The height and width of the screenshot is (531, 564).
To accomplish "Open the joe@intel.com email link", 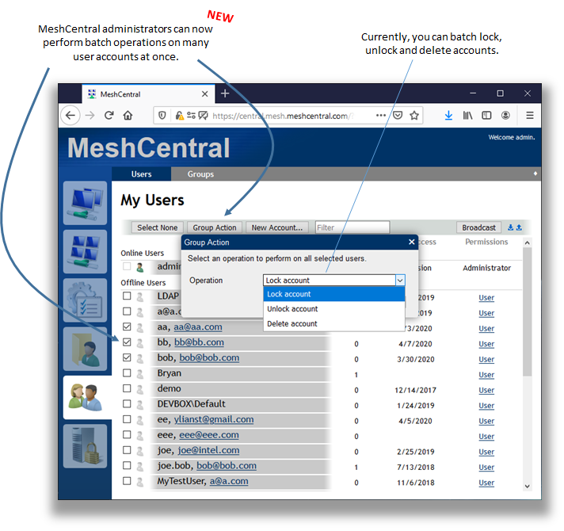I will click(208, 450).
